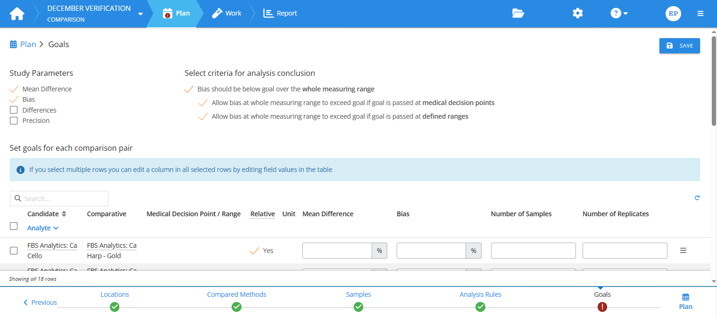Click the home icon in top bar
Image resolution: width=717 pixels, height=318 pixels.
(x=17, y=14)
